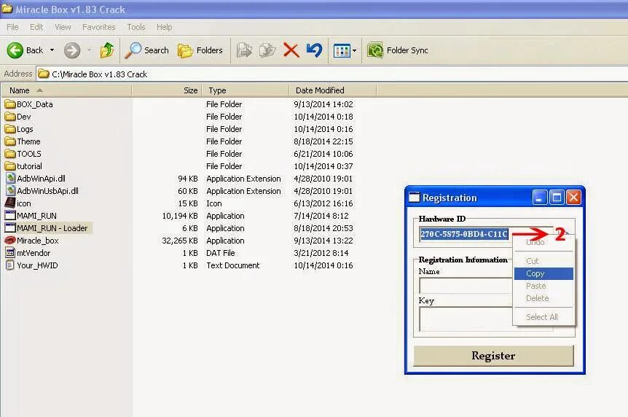Screen dimensions: 628x417
Task: Sort by the Size column header
Action: click(167, 90)
